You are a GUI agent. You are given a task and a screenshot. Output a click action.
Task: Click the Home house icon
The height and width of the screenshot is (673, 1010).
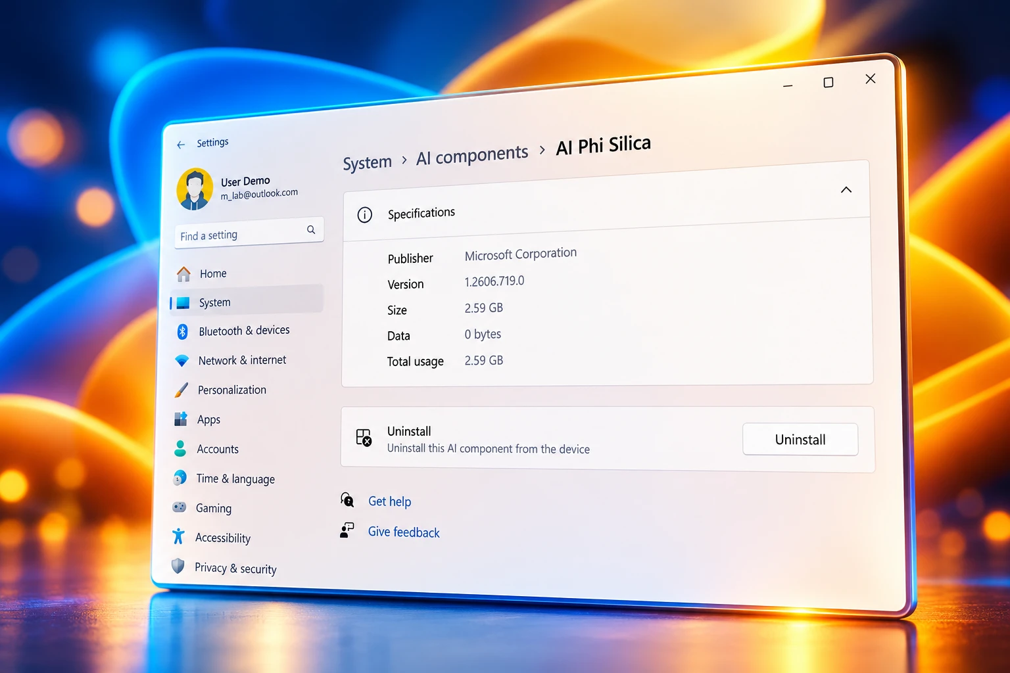pos(183,273)
